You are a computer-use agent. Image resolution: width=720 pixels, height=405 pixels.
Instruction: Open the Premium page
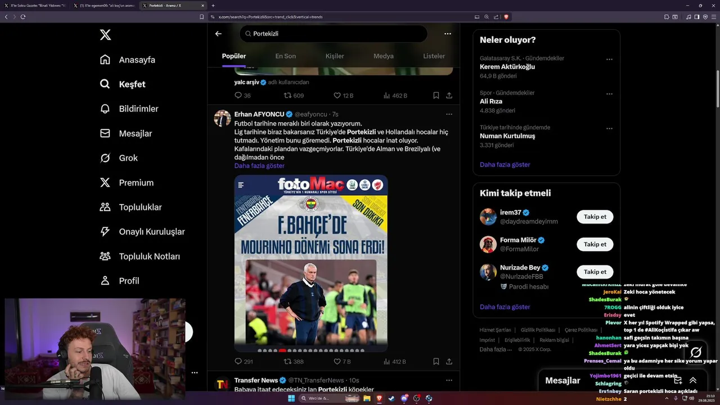[x=126, y=183]
